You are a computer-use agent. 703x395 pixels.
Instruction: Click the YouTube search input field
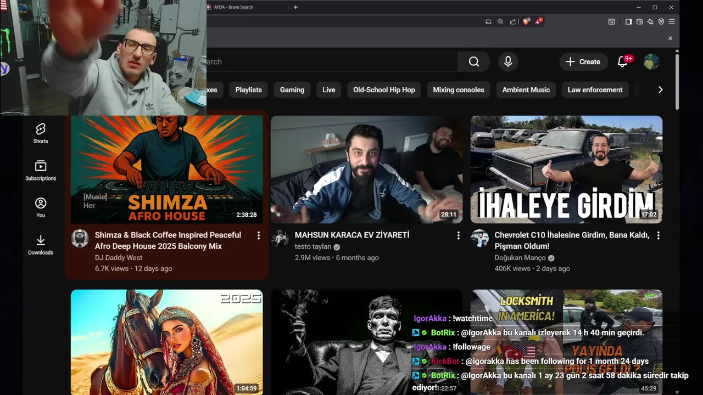click(332, 62)
